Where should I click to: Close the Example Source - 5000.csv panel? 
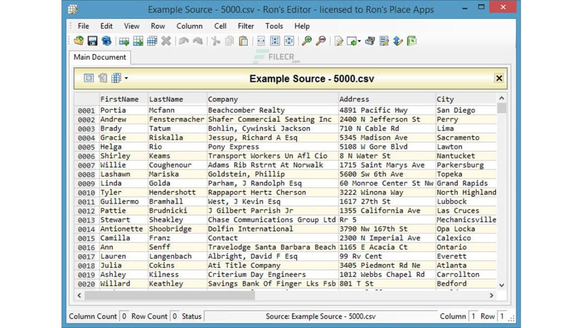tap(499, 78)
